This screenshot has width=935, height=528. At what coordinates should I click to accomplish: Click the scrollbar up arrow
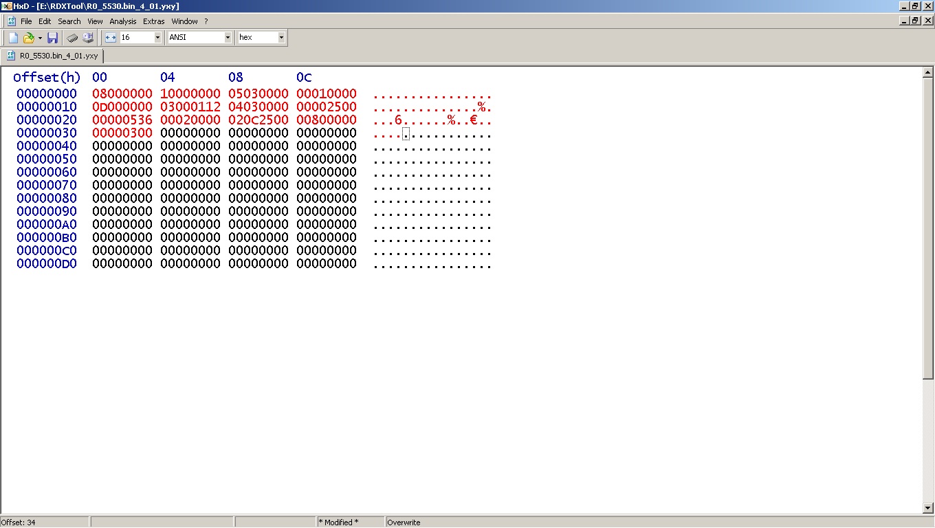928,72
